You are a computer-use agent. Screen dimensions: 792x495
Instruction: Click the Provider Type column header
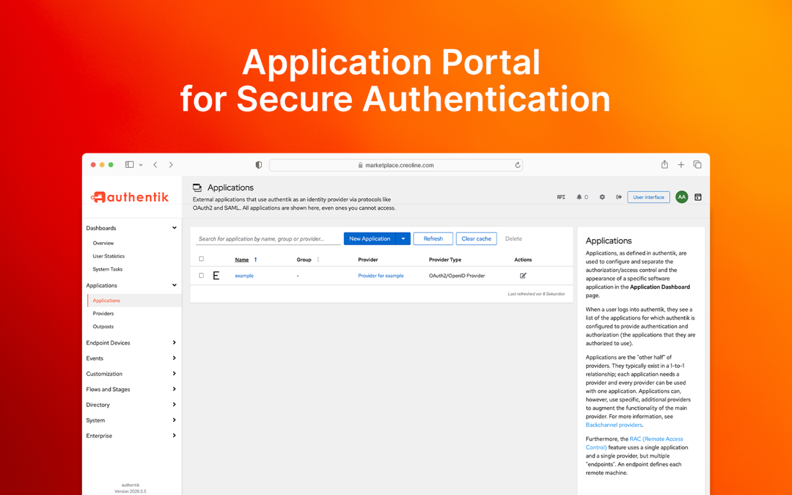445,259
